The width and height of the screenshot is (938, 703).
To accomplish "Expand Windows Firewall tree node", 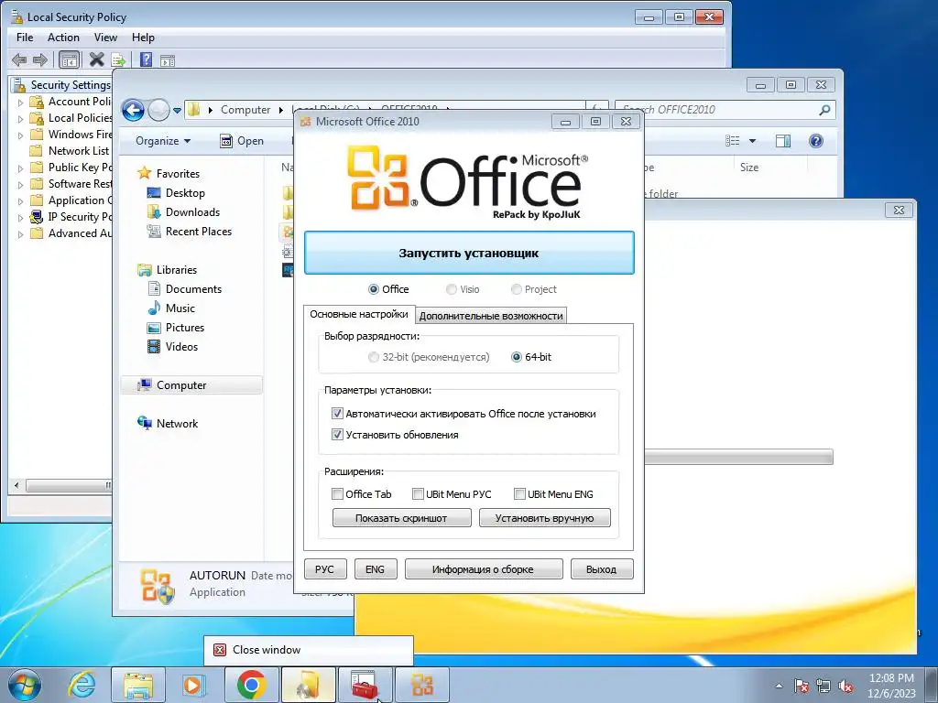I will click(20, 135).
